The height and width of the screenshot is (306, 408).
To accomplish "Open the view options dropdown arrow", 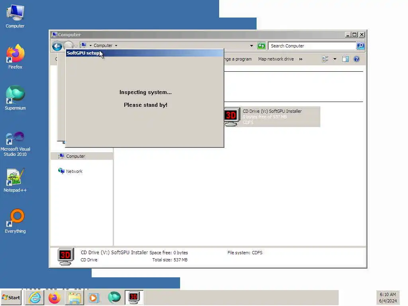I will [x=335, y=59].
